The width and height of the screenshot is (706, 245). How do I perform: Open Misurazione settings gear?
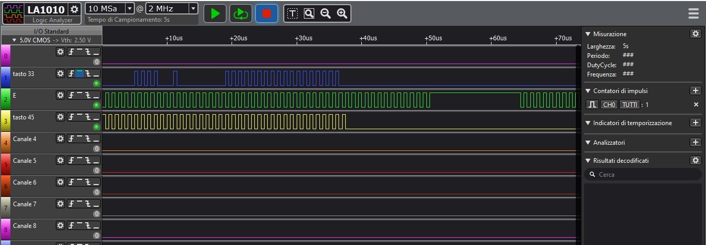[695, 34]
